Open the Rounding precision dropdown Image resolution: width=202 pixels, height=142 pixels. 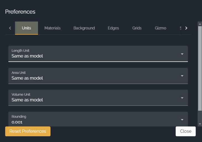coord(94,119)
